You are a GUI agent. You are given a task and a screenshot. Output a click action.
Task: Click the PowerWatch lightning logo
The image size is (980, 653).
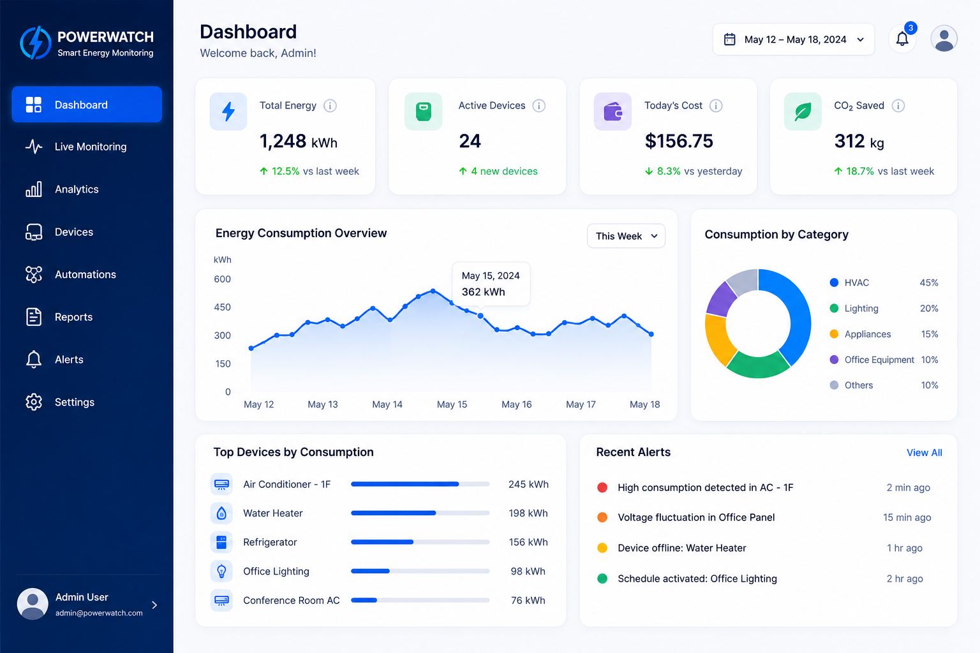point(36,43)
